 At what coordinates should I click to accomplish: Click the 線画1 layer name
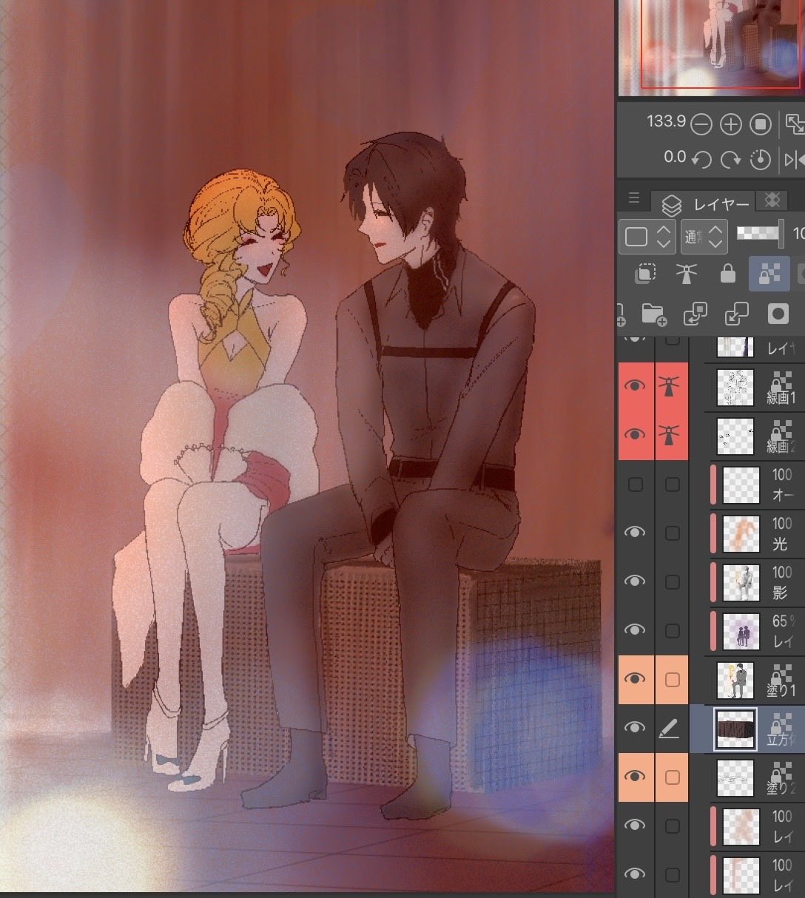(781, 398)
